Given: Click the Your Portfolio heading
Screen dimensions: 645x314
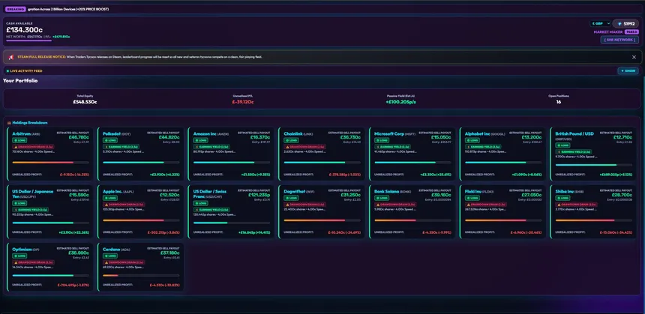Looking at the screenshot, I should (20, 80).
